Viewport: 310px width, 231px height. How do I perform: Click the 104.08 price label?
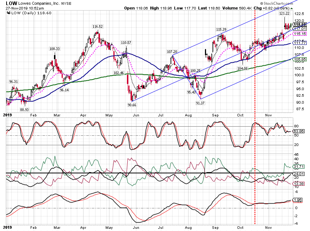[243, 69]
